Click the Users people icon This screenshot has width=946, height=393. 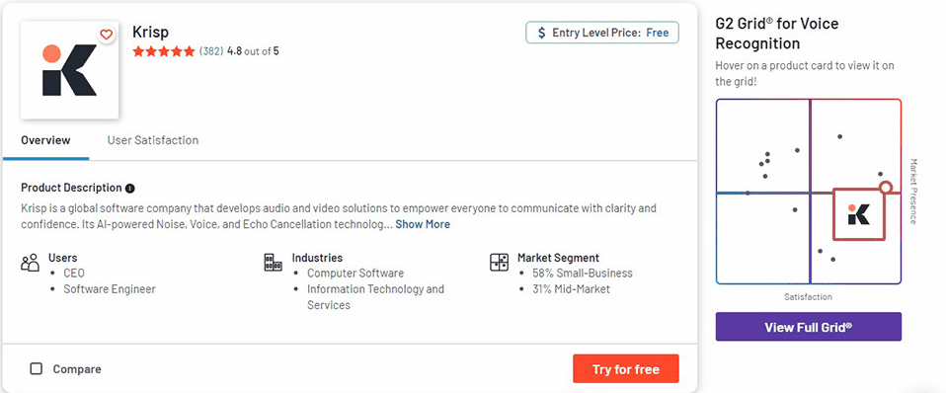pos(31,263)
